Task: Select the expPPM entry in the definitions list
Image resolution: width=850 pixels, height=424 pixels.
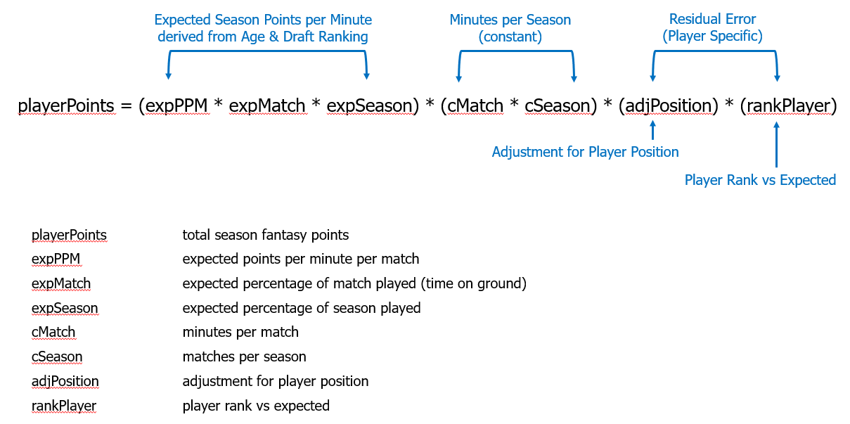Action: click(56, 259)
